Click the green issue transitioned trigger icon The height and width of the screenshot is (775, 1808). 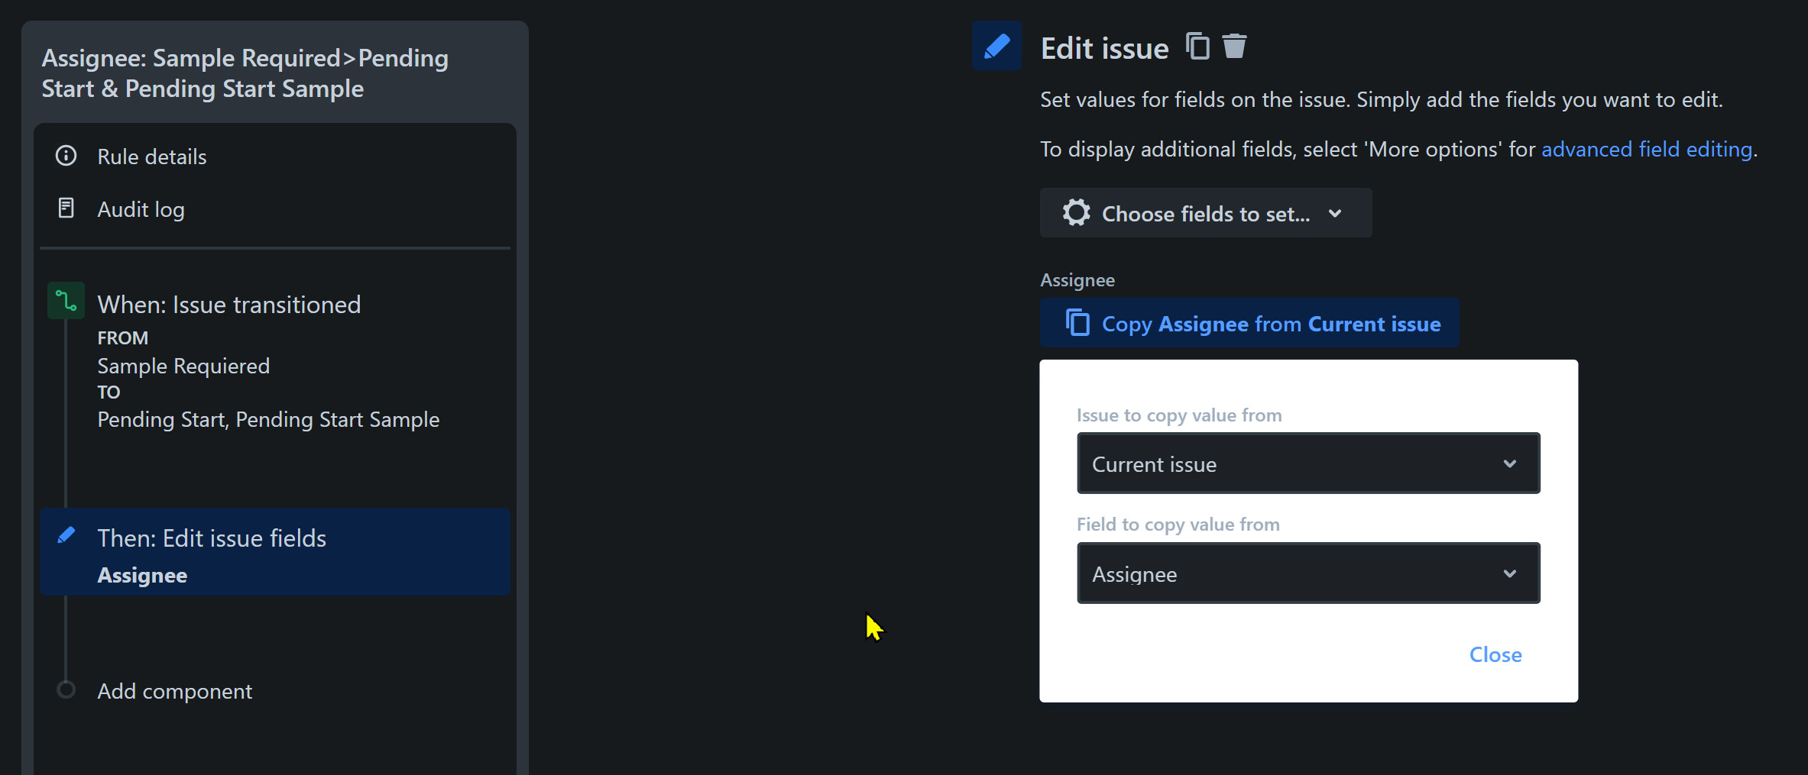[66, 300]
